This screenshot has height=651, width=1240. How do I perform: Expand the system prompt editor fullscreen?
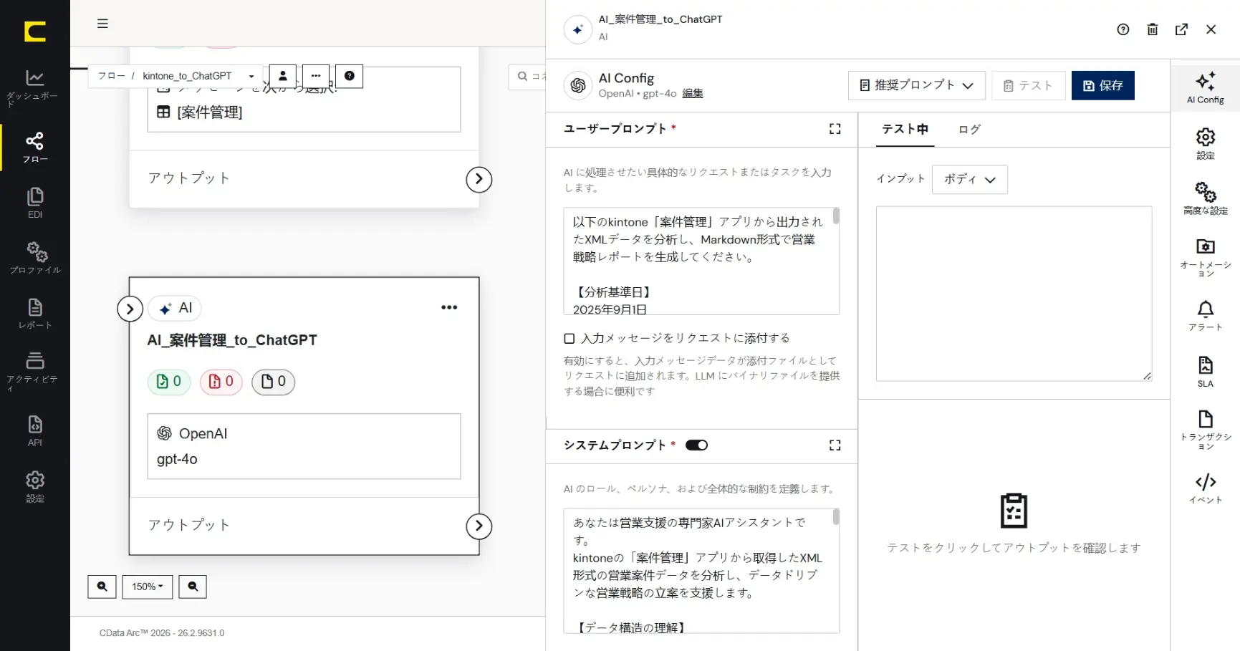[x=835, y=445]
